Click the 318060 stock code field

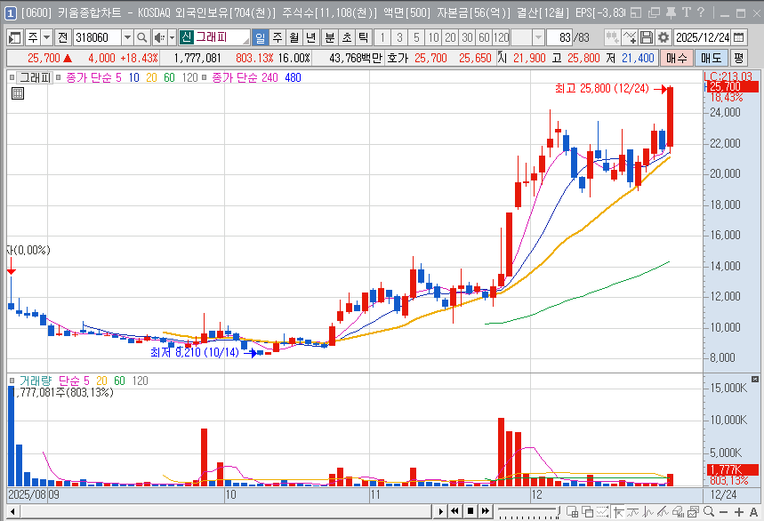[97, 37]
